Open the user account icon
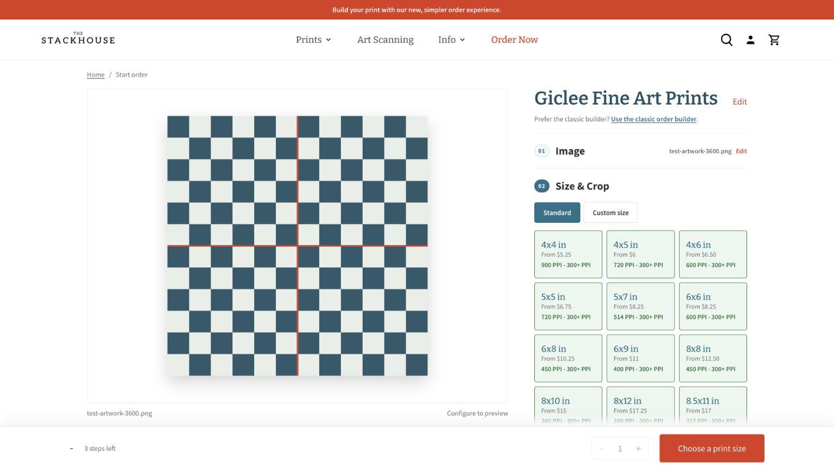 750,40
